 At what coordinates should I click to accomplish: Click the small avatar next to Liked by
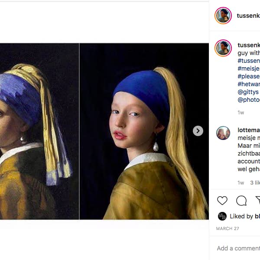pyautogui.click(x=222, y=216)
